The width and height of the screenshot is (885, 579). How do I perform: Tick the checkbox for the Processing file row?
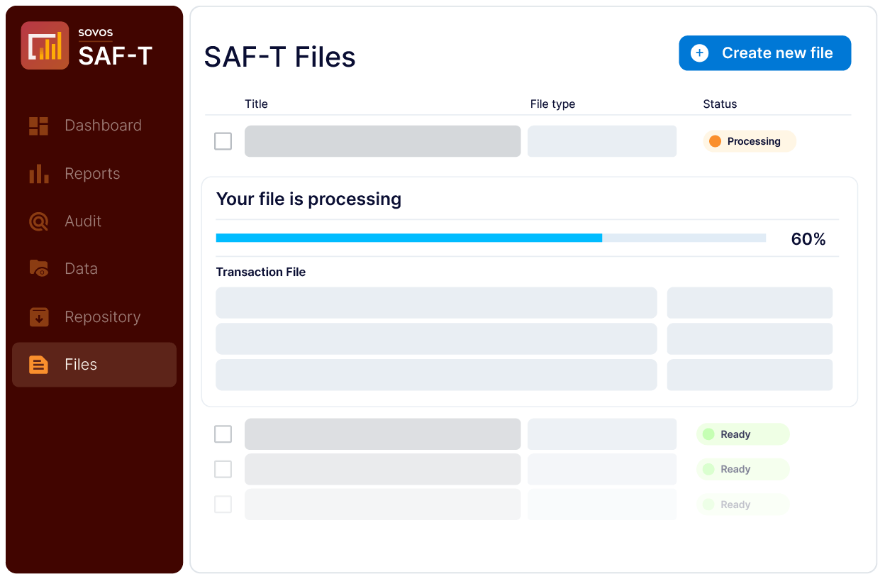223,141
